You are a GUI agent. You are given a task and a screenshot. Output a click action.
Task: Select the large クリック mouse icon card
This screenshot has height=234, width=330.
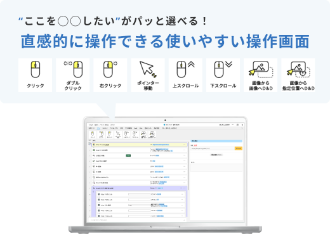tap(35, 75)
